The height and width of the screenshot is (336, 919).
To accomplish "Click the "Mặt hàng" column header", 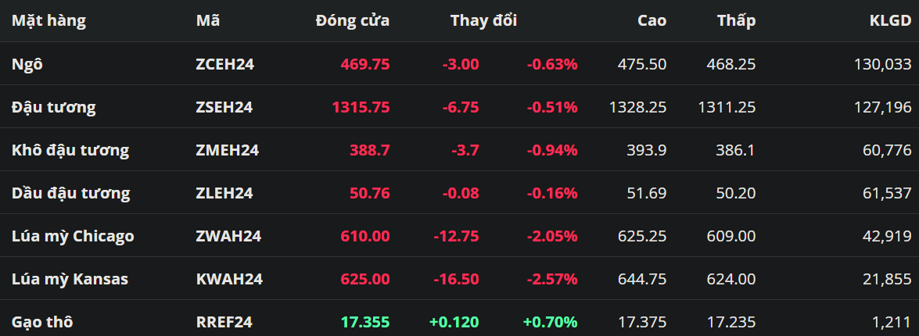I will pos(48,21).
